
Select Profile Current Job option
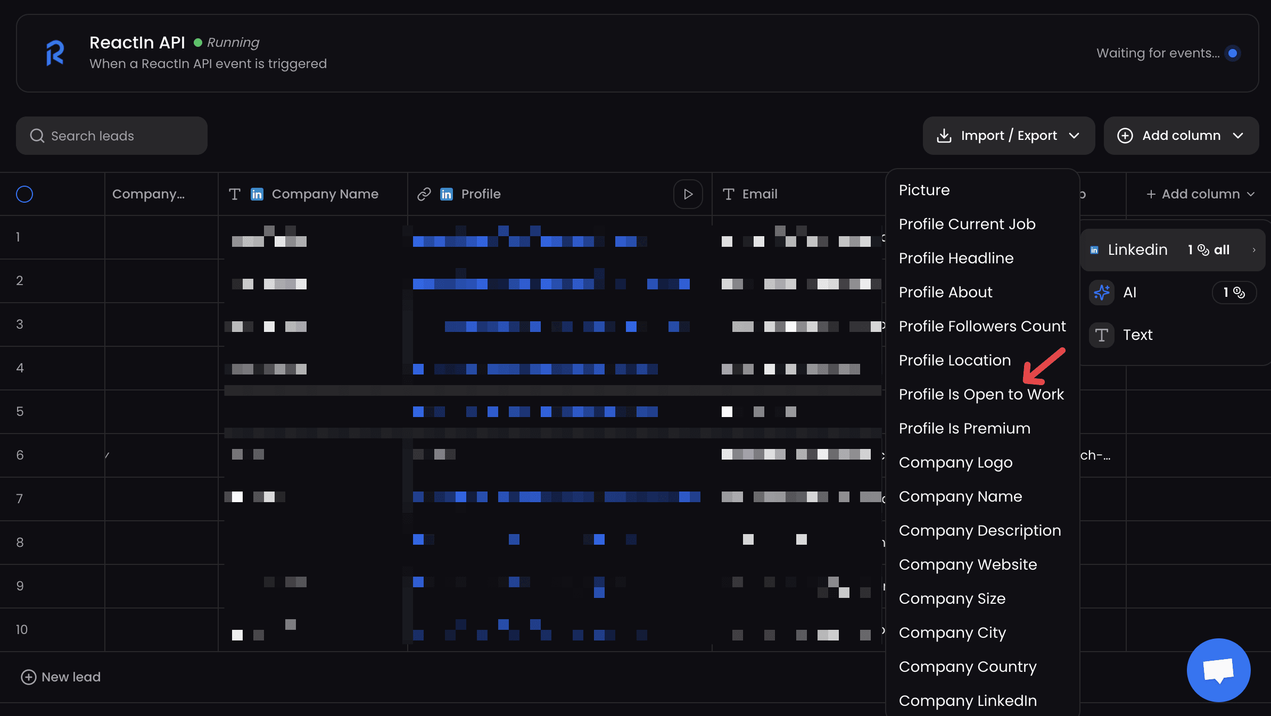[967, 224]
